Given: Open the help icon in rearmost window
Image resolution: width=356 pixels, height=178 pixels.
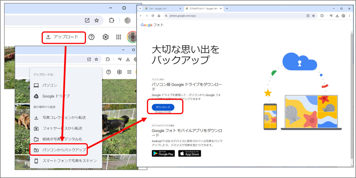Looking at the screenshot, I should click(91, 37).
